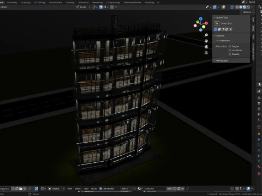Open node editor View menu

(x=69, y=189)
